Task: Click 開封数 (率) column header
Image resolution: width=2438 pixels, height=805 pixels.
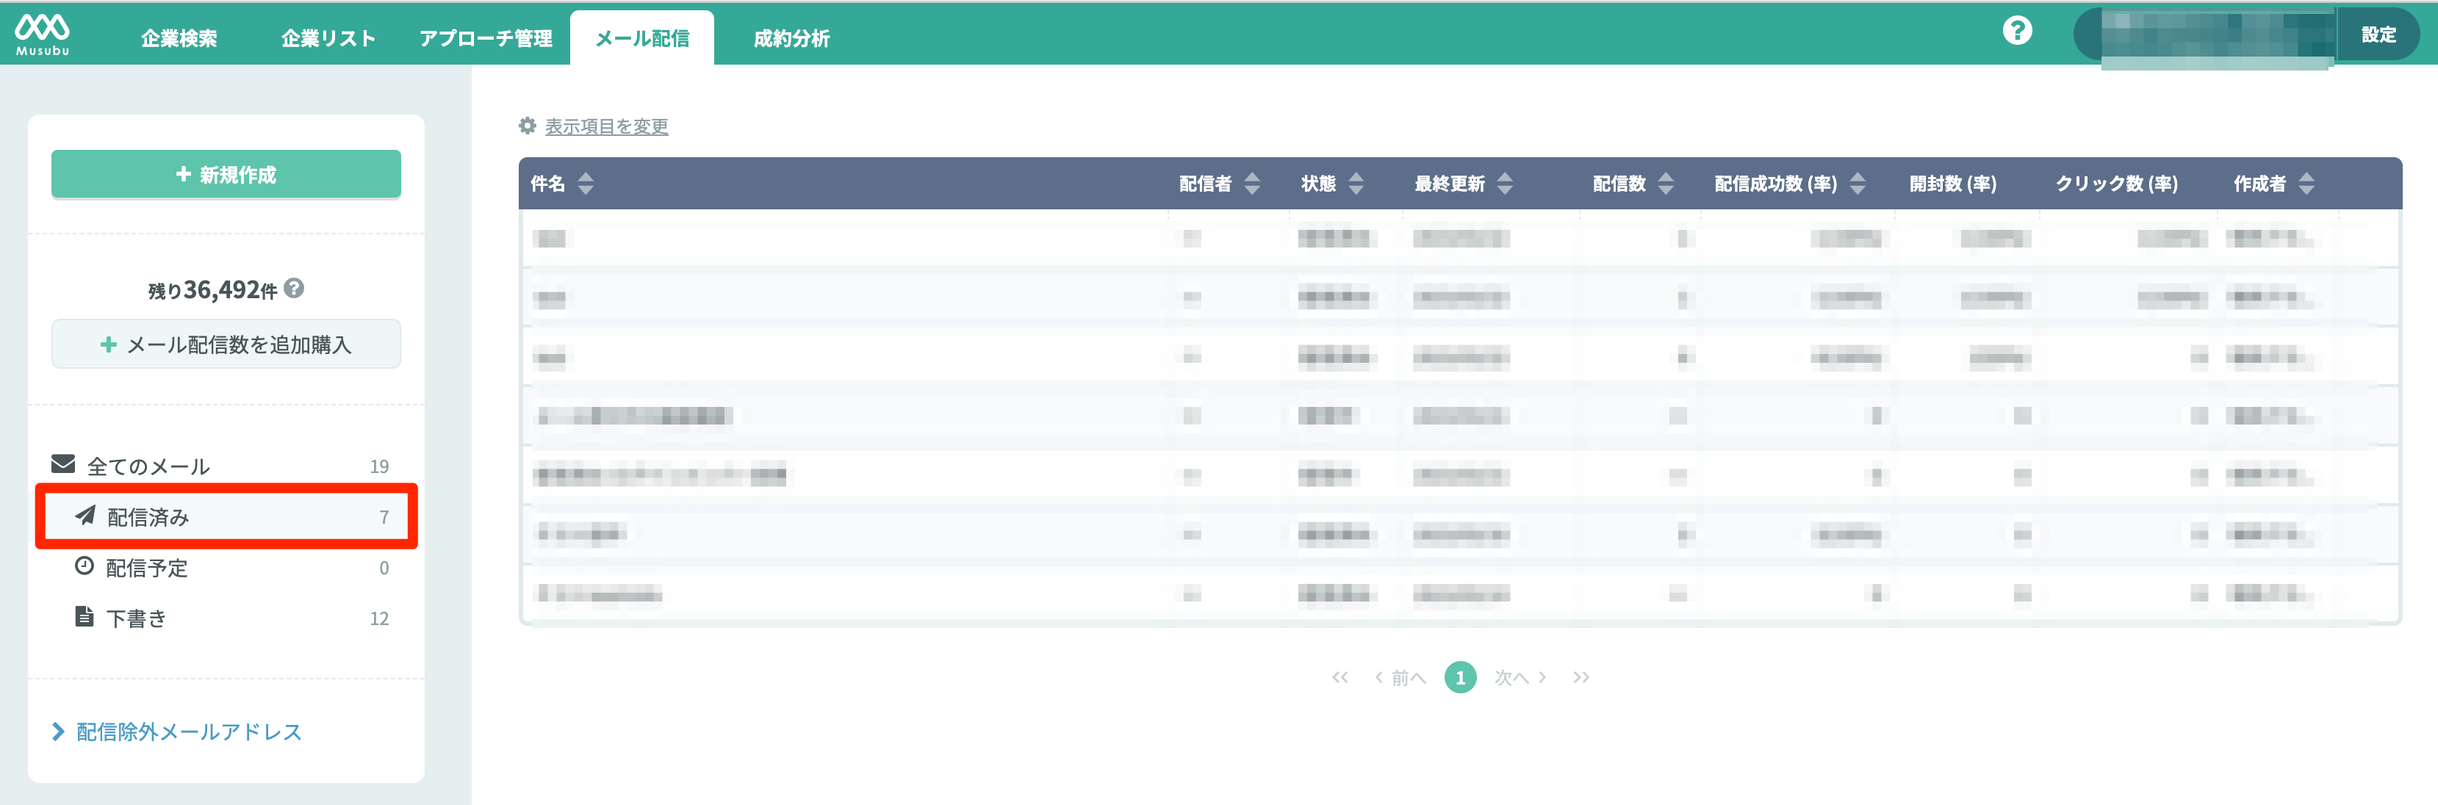Action: point(1952,184)
